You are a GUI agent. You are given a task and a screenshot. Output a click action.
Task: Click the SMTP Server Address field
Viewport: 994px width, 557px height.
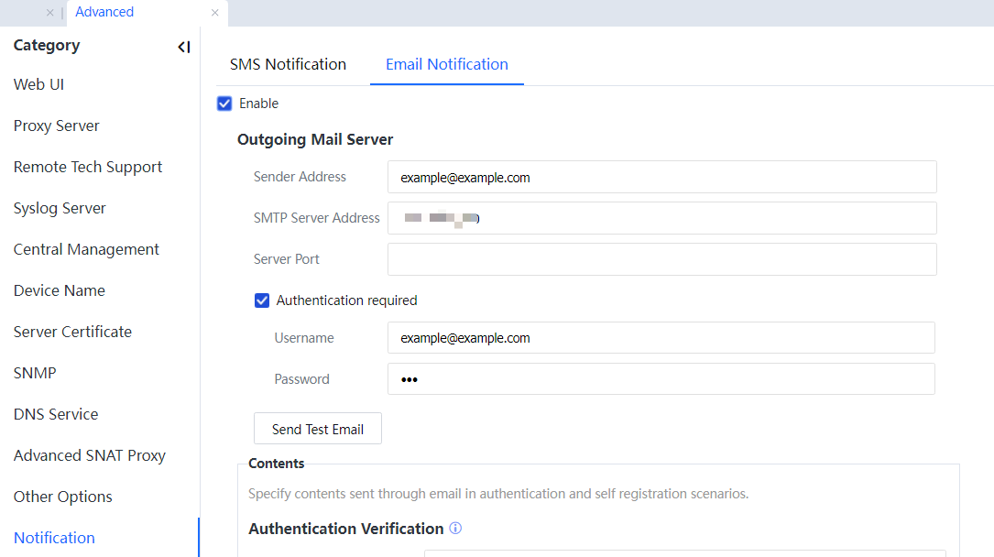661,218
